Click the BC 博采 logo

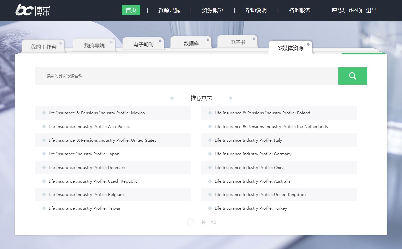click(x=33, y=10)
